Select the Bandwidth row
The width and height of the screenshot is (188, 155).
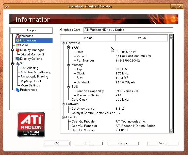click(114, 82)
